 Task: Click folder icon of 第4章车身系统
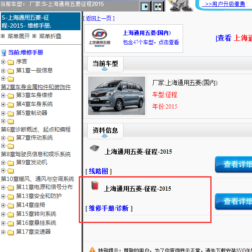click(11, 105)
